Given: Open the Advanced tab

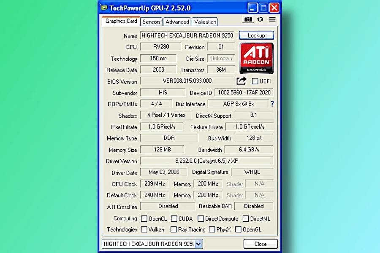Looking at the screenshot, I should point(177,22).
